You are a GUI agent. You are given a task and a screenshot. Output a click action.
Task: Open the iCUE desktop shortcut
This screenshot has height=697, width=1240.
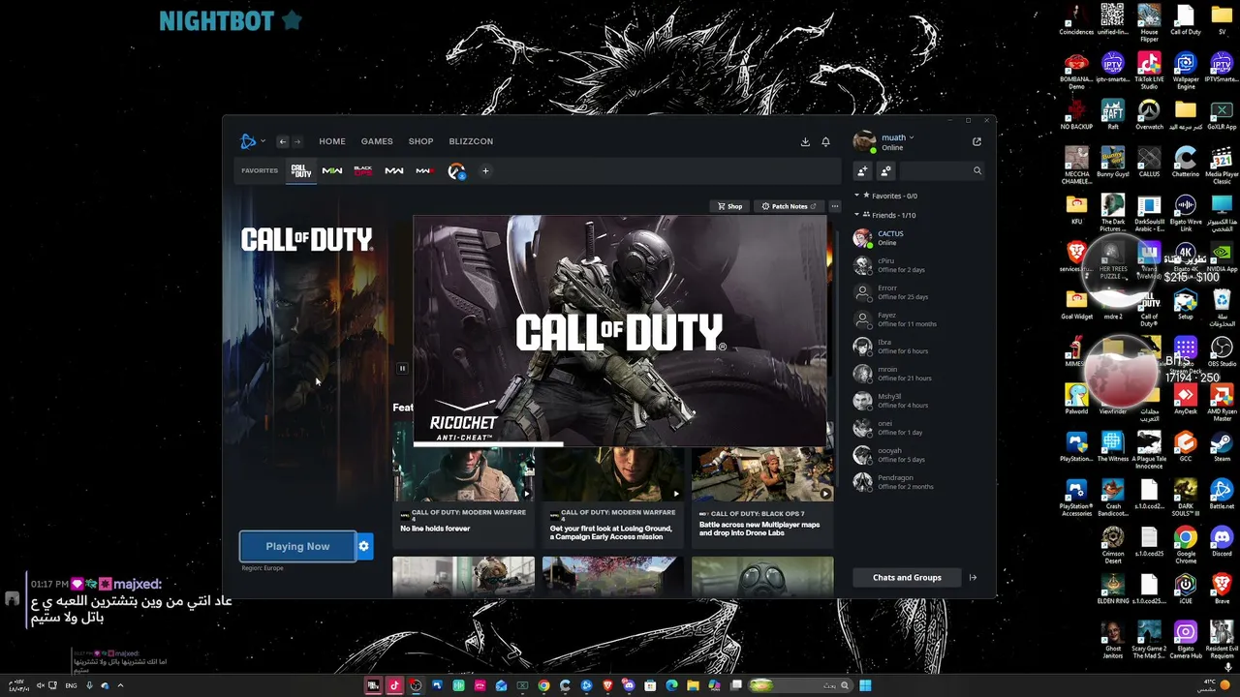click(x=1186, y=590)
